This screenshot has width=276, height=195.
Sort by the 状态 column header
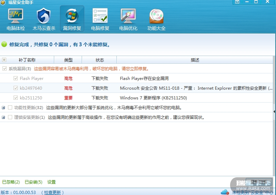pos(99,60)
